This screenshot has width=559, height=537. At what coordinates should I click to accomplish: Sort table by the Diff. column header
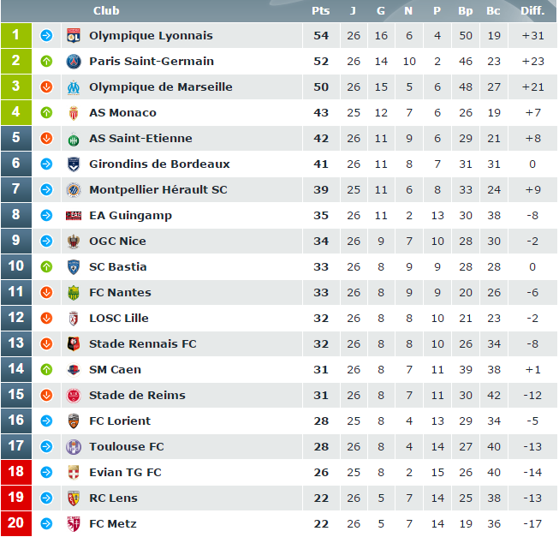pos(532,10)
